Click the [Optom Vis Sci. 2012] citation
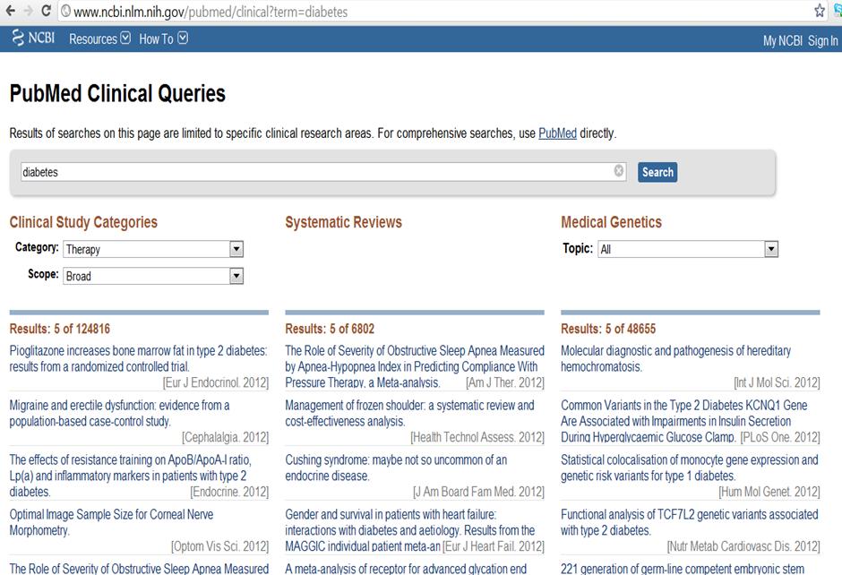Viewport: 842px width, 575px height. click(x=219, y=546)
